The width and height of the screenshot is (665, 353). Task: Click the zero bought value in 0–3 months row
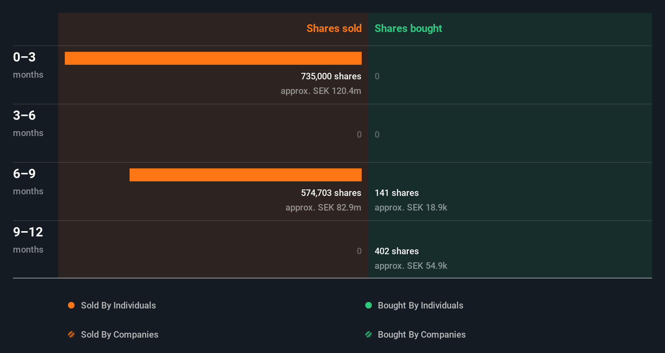click(377, 76)
